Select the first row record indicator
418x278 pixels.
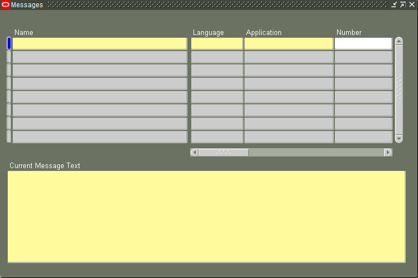(x=9, y=43)
